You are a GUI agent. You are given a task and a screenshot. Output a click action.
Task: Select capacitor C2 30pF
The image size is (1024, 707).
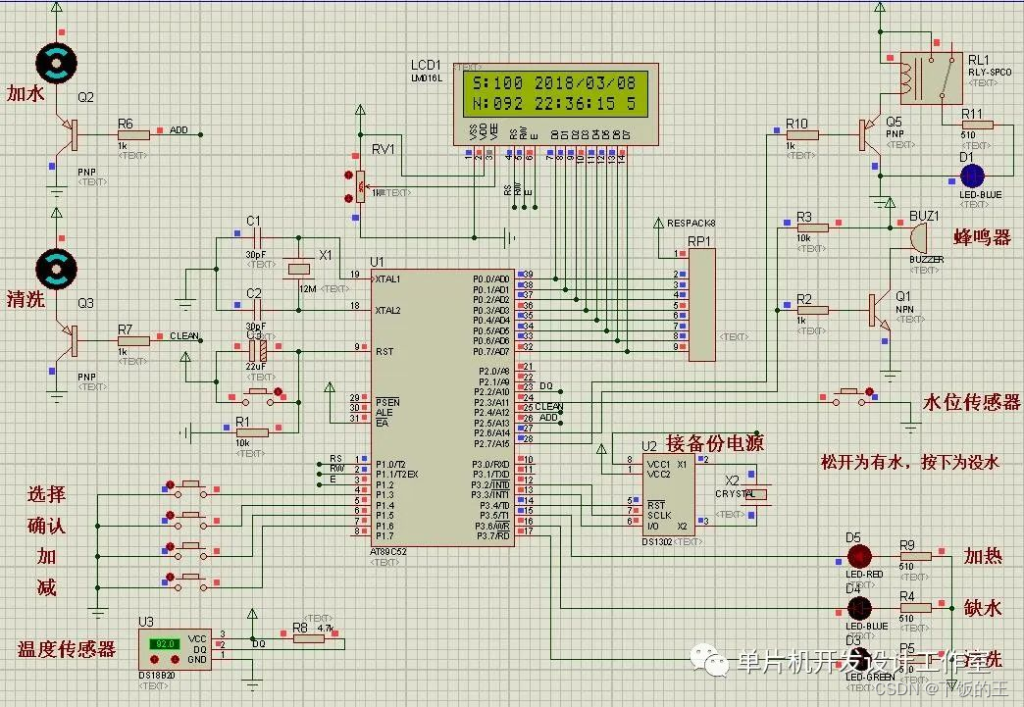pos(256,310)
